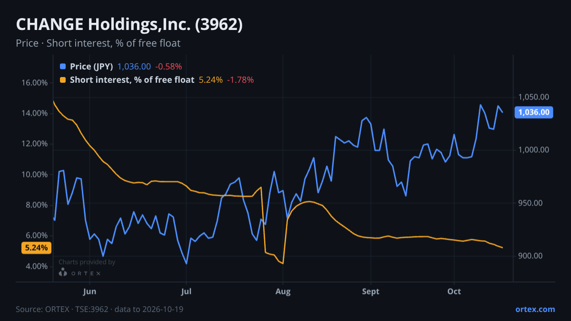Click the Jun label on time axis
The width and height of the screenshot is (571, 321).
click(x=89, y=292)
